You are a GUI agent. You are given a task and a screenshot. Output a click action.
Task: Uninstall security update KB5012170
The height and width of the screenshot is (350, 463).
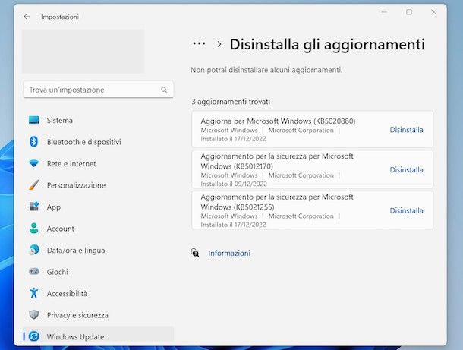[x=406, y=170]
